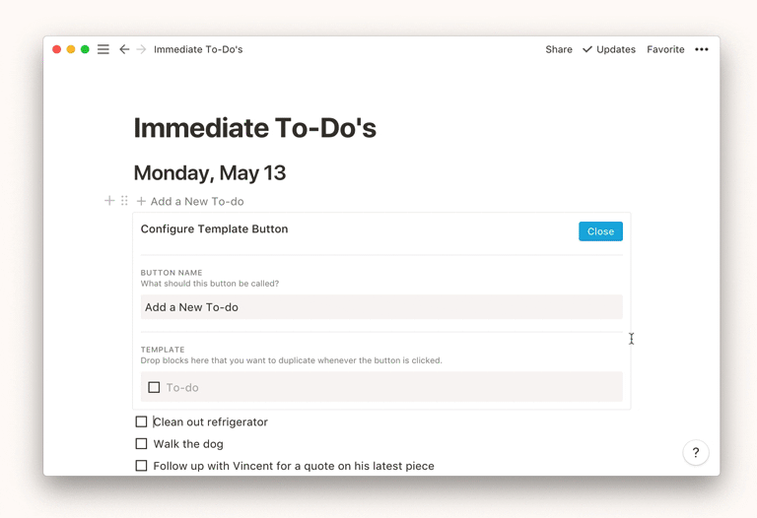Click the six-dot block drag handle
This screenshot has width=757, height=518.
coord(124,201)
